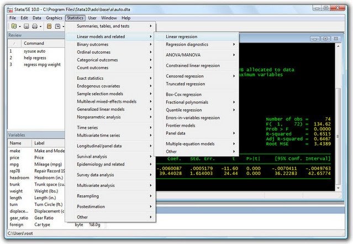Open the dropdown arrow beside the Open icon

20,27
